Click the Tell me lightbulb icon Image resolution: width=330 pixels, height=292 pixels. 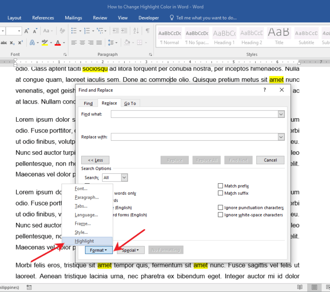(x=172, y=18)
